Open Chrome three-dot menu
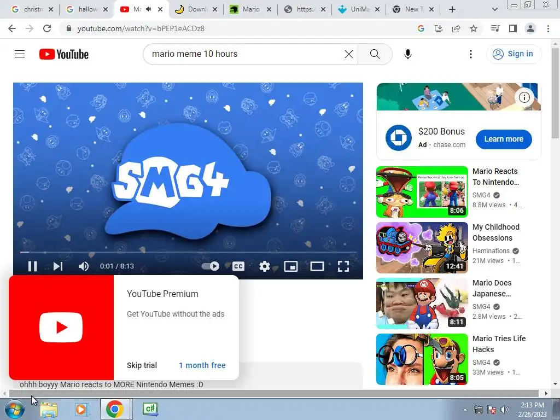 [x=548, y=28]
